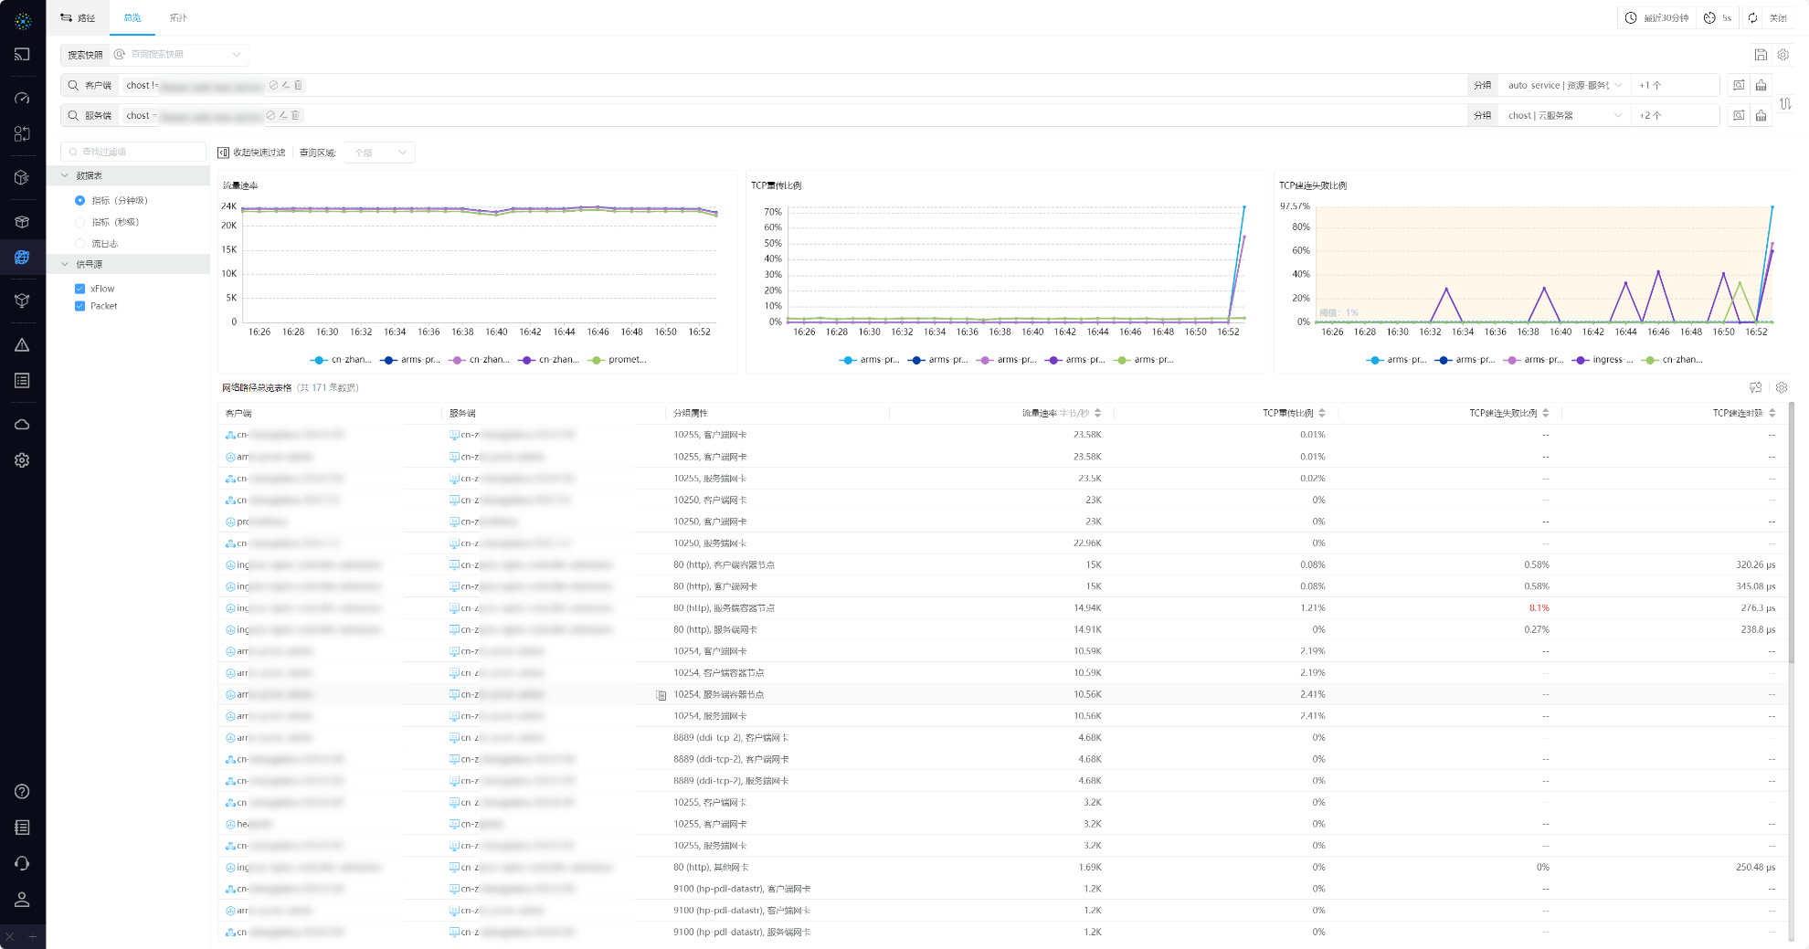
Task: Select the 指标 (秒级) radio button
Action: pyautogui.click(x=79, y=222)
